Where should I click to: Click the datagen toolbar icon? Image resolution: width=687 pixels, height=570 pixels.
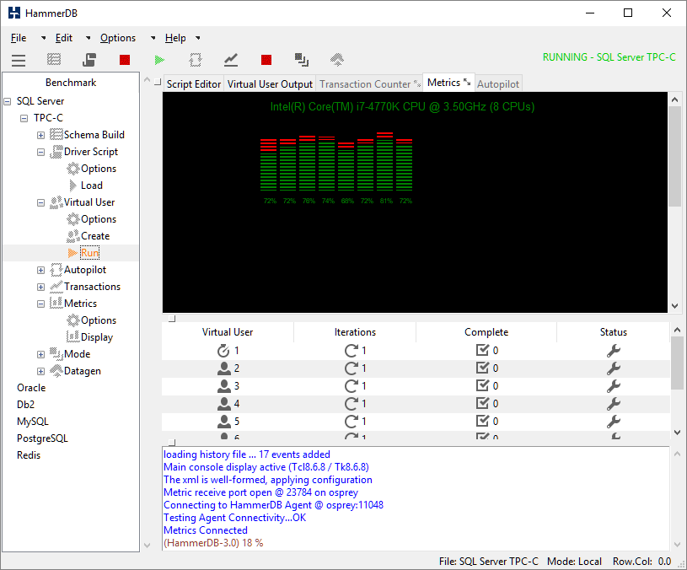tap(337, 60)
